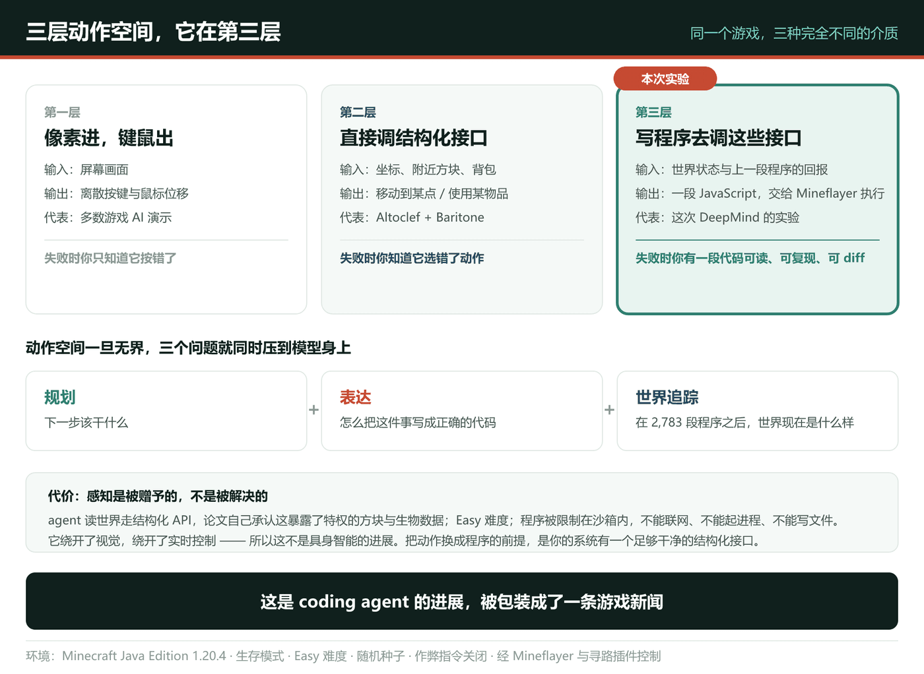This screenshot has width=924, height=674.
Task: Click the note "失败时你只知道它按错了"
Action: coord(110,259)
